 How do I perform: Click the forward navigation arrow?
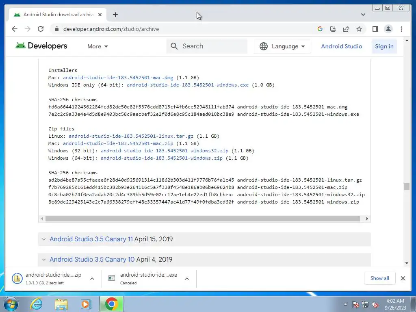click(x=28, y=29)
